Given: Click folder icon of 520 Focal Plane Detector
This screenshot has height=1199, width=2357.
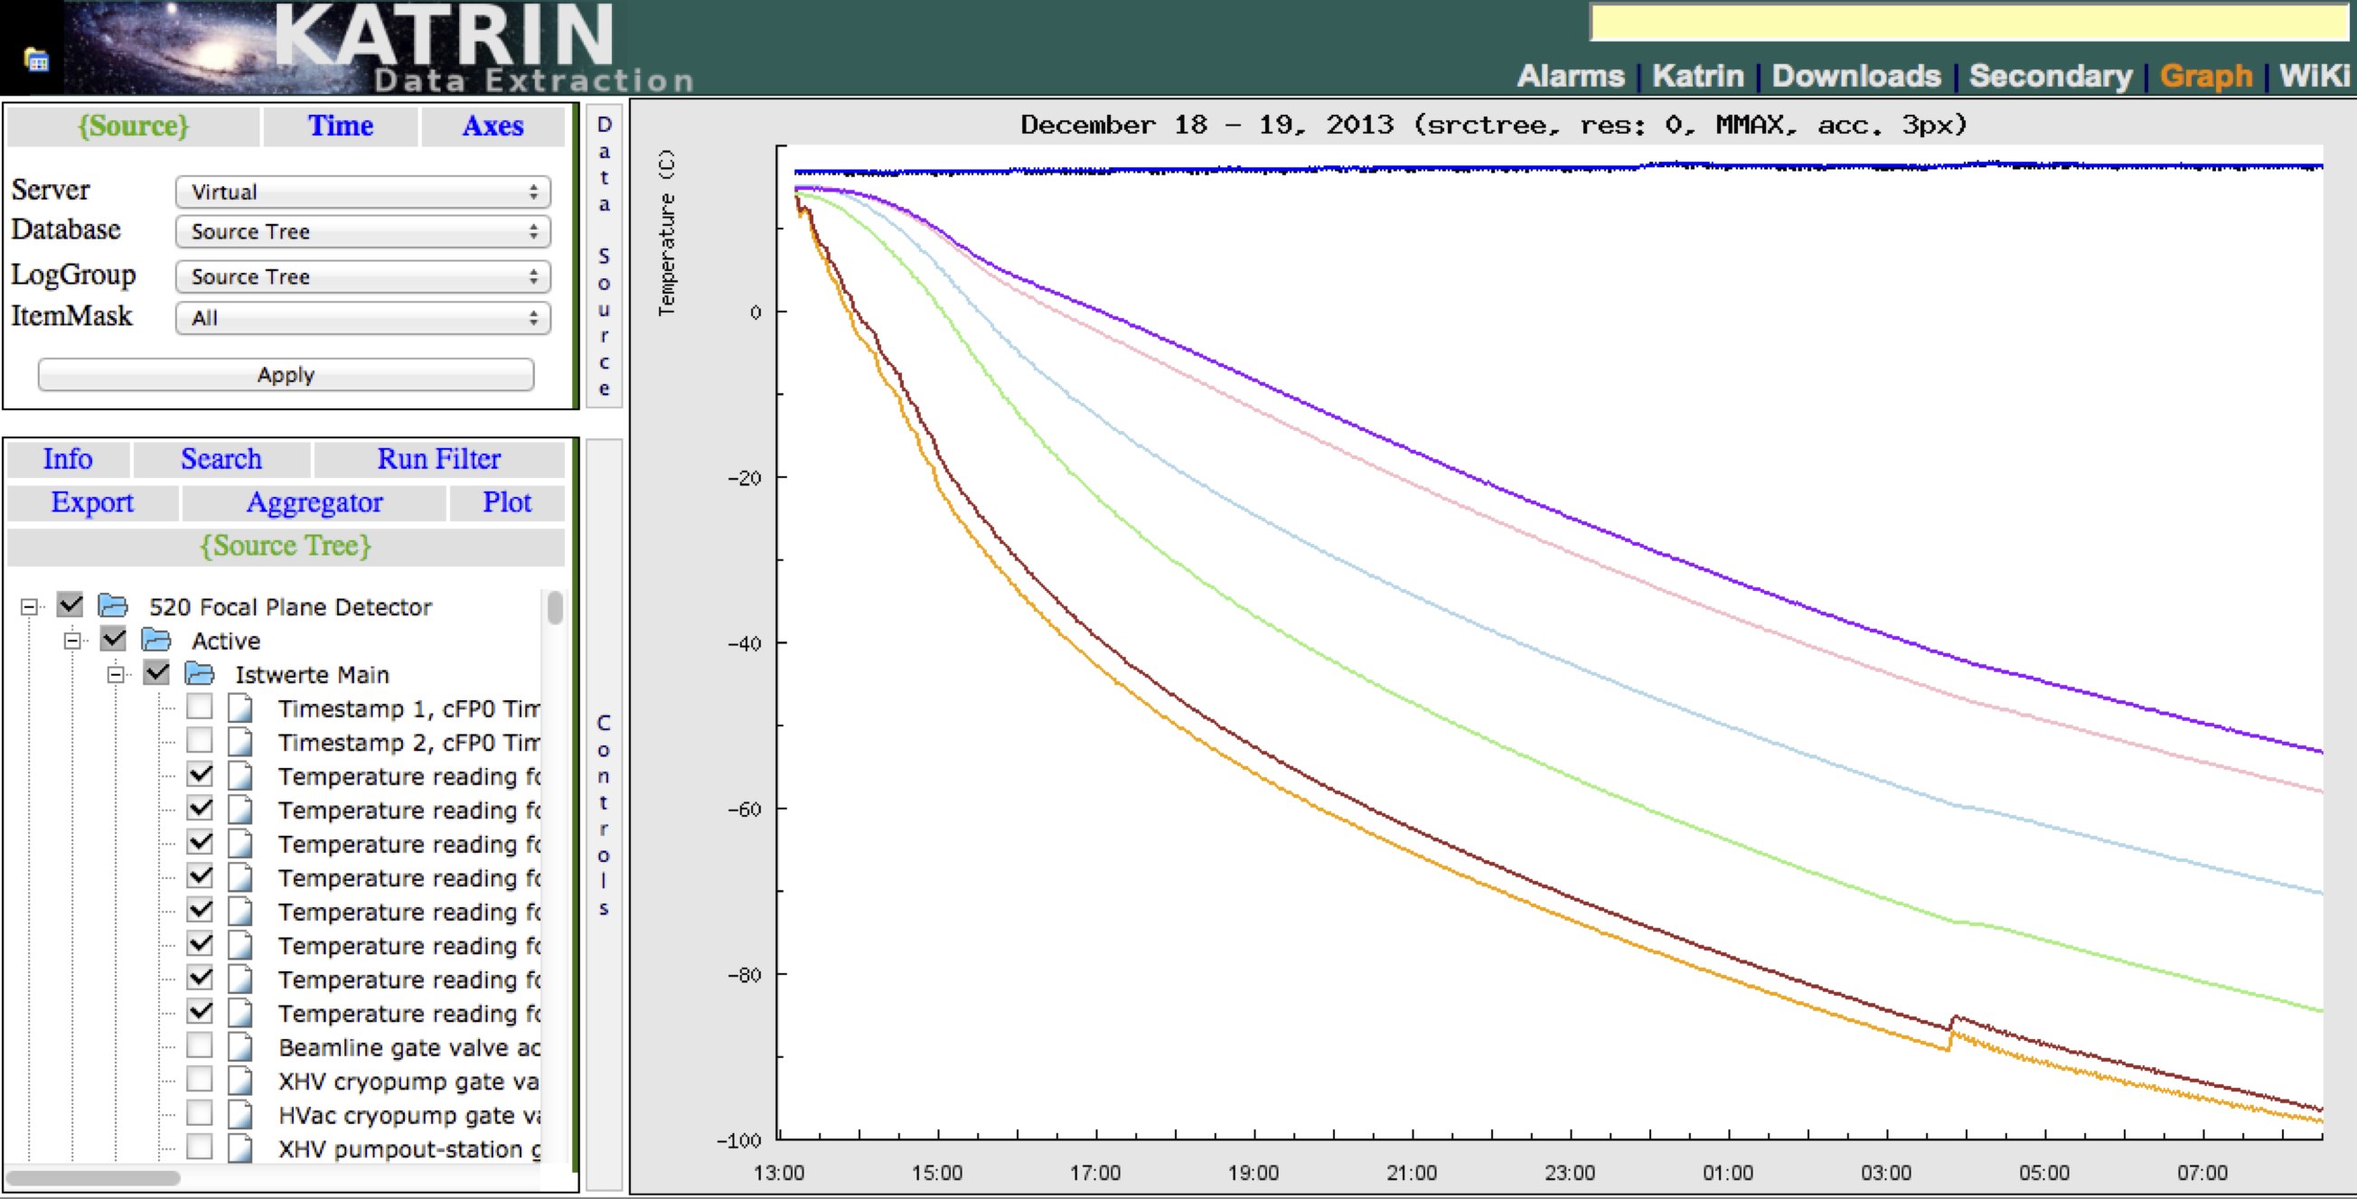Looking at the screenshot, I should click(113, 605).
